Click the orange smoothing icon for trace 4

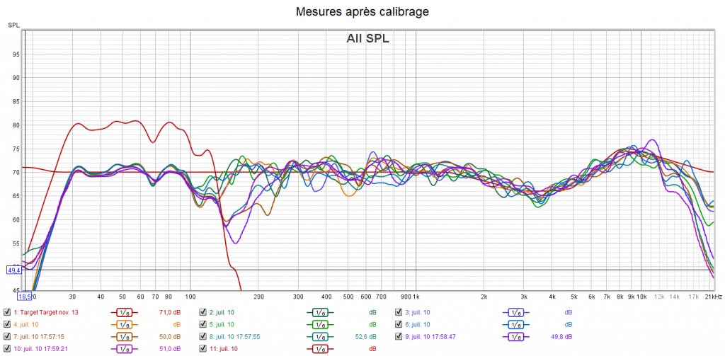click(x=124, y=324)
